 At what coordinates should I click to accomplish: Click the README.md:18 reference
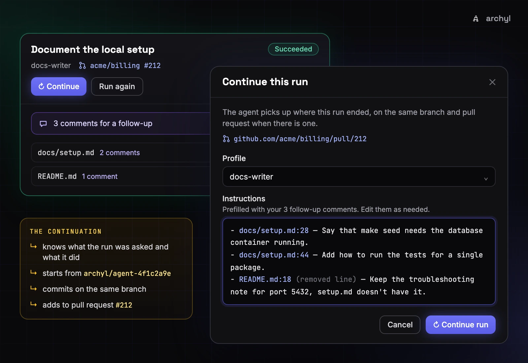tap(265, 279)
